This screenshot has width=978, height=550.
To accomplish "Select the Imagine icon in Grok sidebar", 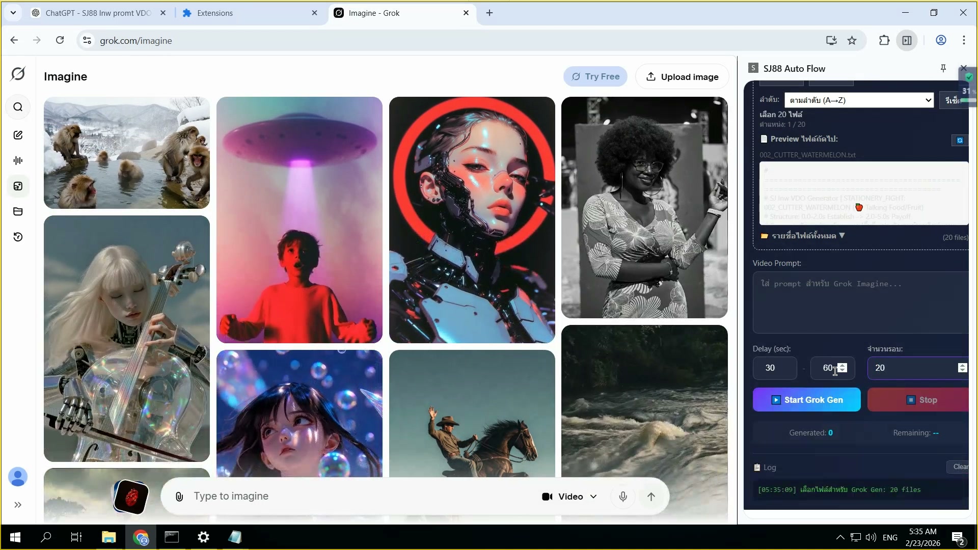I will tap(18, 186).
